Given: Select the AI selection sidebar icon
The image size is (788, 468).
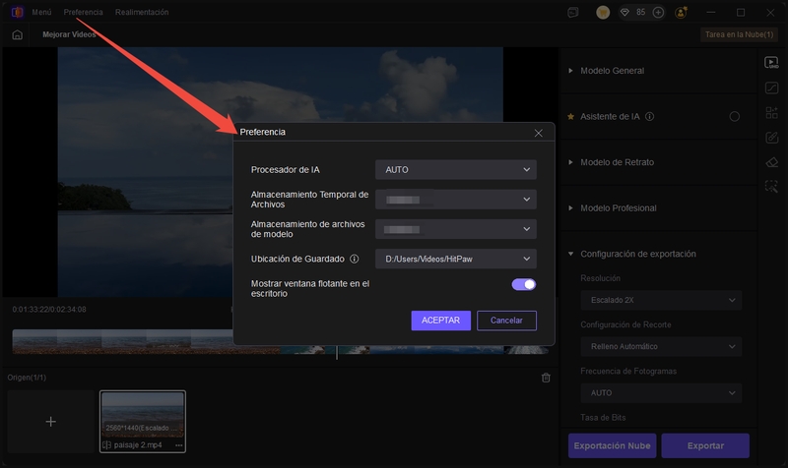Looking at the screenshot, I should click(x=771, y=187).
